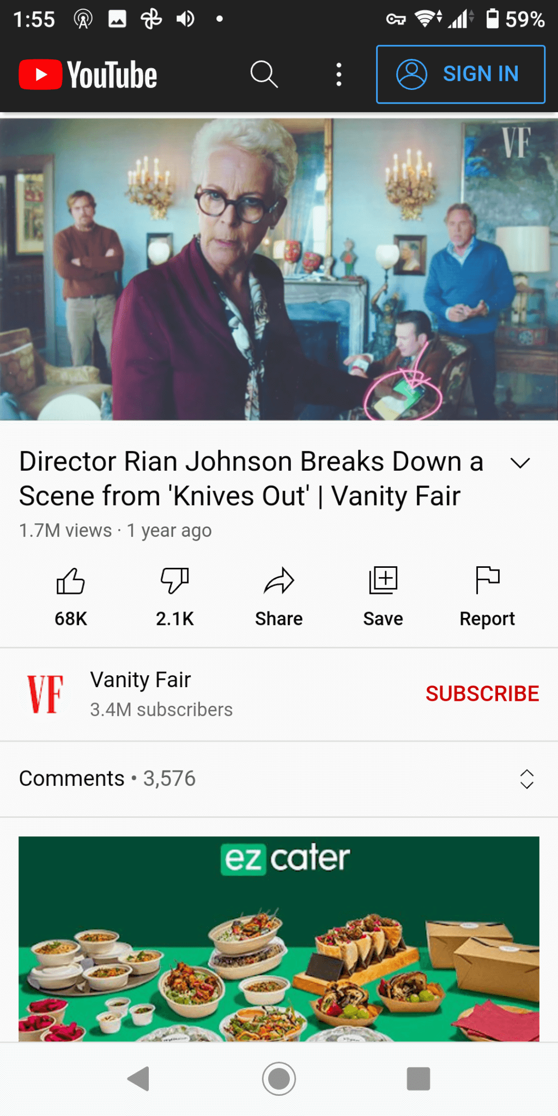
Task: Open the Android recent apps square
Action: (418, 1079)
